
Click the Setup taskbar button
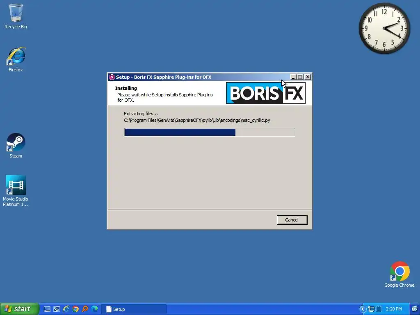134,309
